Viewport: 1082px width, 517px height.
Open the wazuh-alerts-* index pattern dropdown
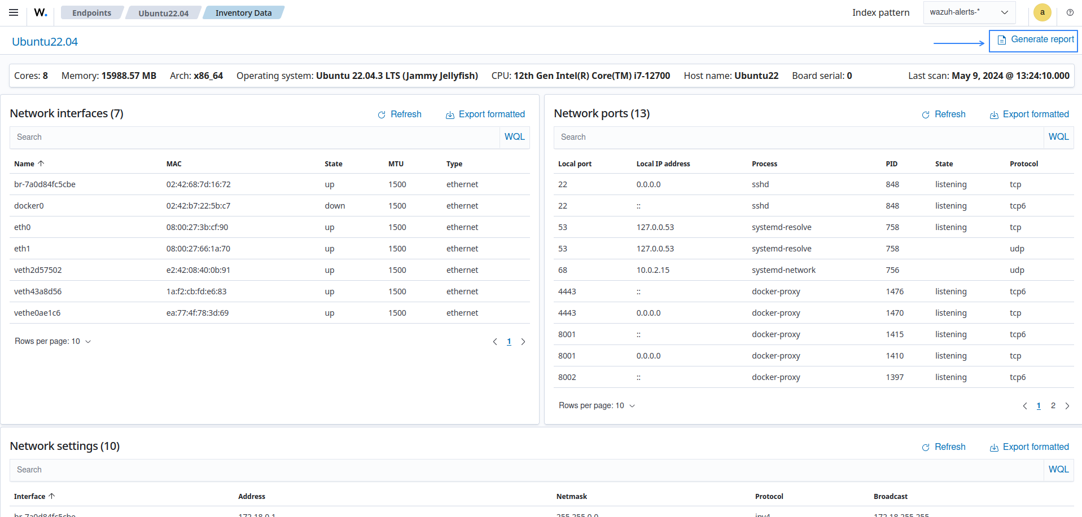click(969, 12)
